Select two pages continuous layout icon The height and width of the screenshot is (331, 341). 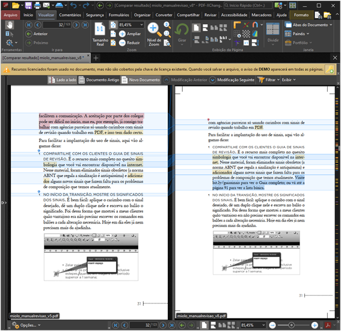[223, 28]
